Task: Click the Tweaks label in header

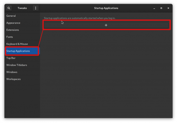Action: point(22,8)
